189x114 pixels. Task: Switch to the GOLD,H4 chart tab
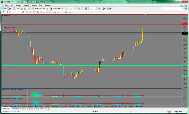pyautogui.click(x=34, y=109)
